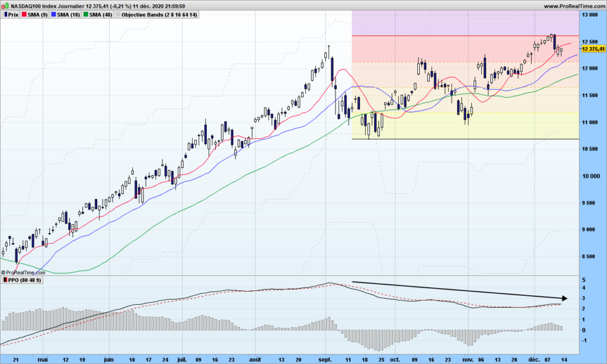607x364 pixels.
Task: Click date label 11 on the time axis
Action: (349, 360)
